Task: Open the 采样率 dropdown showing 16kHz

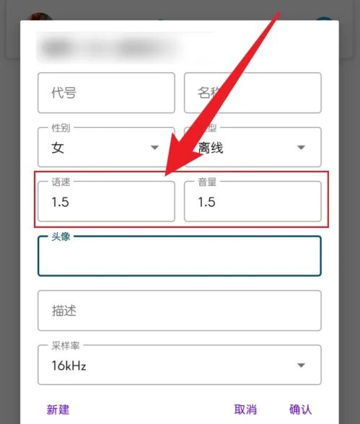Action: 180,365
